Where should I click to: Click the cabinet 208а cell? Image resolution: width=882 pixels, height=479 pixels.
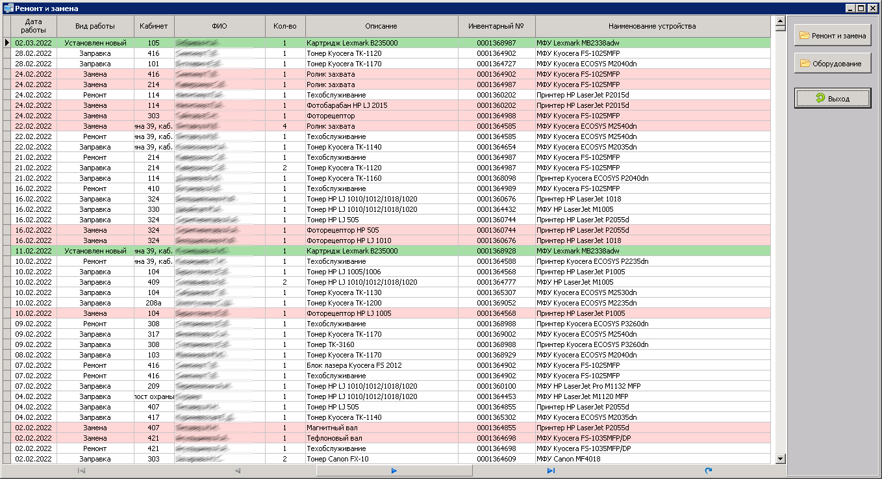pos(154,303)
